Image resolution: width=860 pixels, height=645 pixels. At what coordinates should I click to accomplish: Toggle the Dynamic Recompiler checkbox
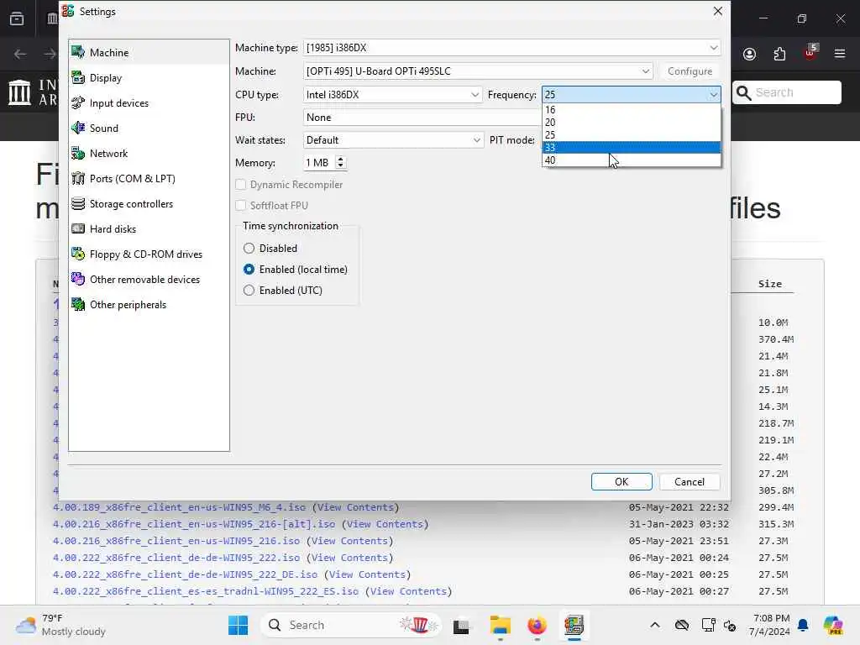tap(241, 184)
